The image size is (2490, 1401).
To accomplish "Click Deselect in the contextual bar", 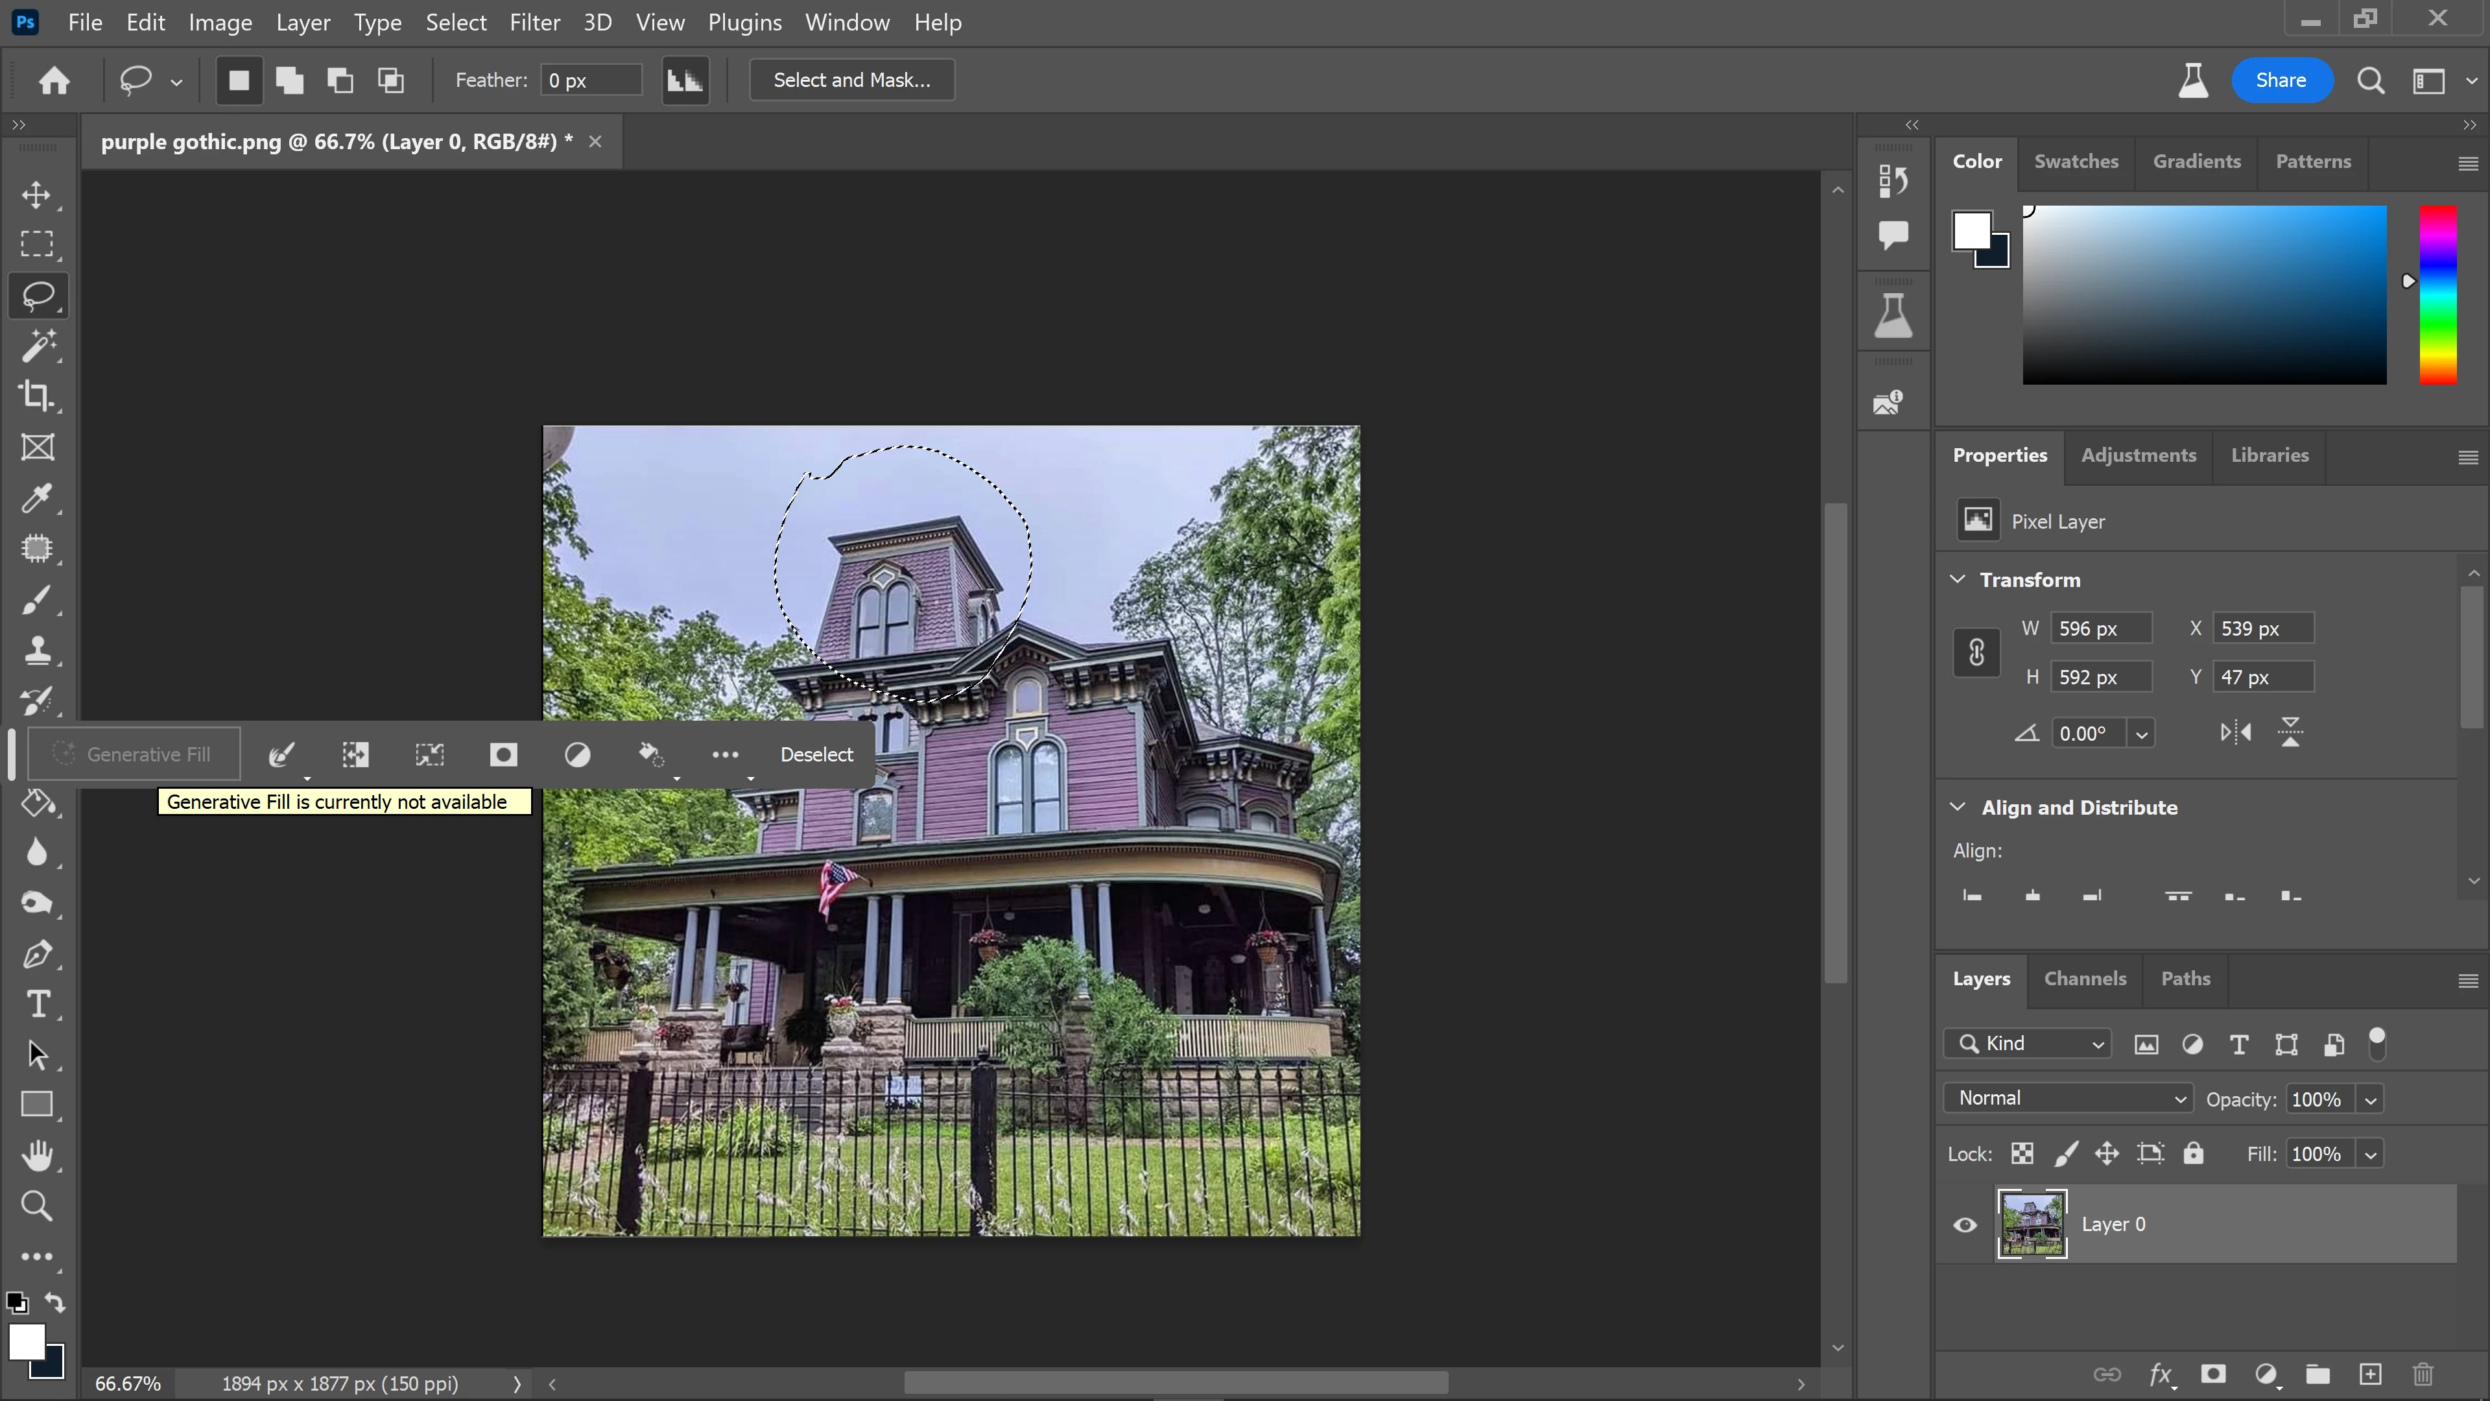I will 816,754.
